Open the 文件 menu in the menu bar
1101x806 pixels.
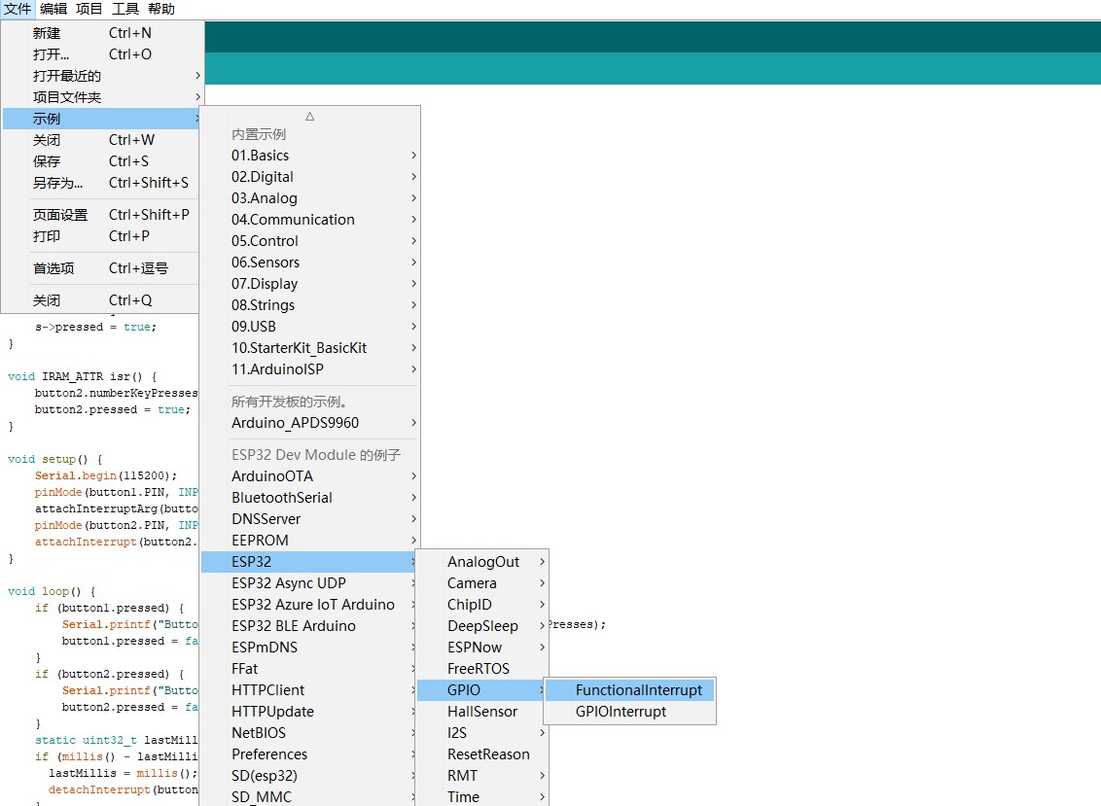pos(18,9)
